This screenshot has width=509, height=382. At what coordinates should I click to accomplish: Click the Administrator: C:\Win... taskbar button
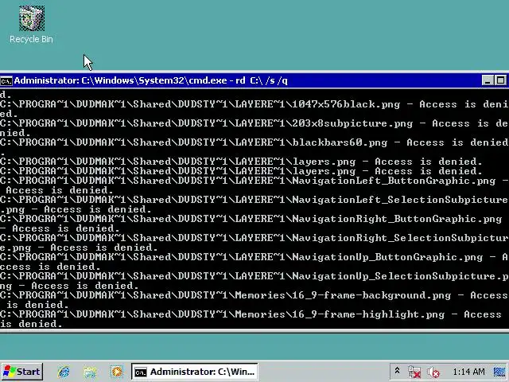pyautogui.click(x=195, y=372)
